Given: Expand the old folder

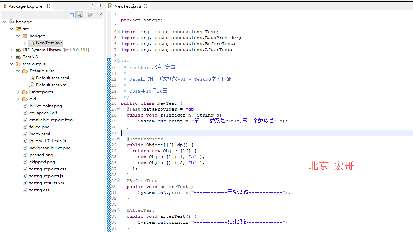Looking at the screenshot, I should click(x=18, y=99).
